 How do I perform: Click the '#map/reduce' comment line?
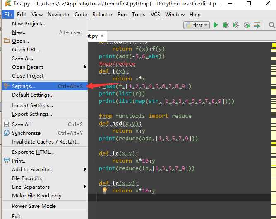pos(117,64)
